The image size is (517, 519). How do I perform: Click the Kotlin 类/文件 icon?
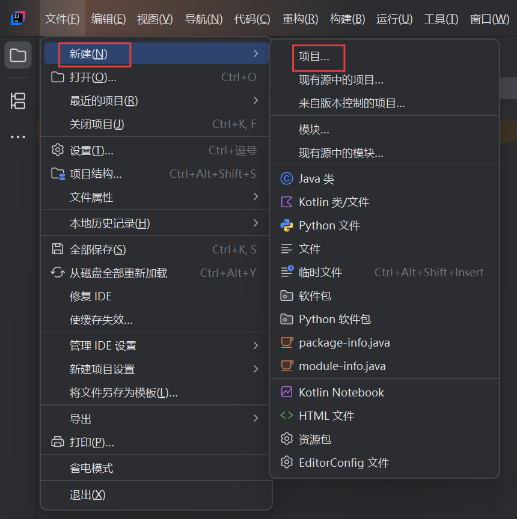(x=287, y=202)
